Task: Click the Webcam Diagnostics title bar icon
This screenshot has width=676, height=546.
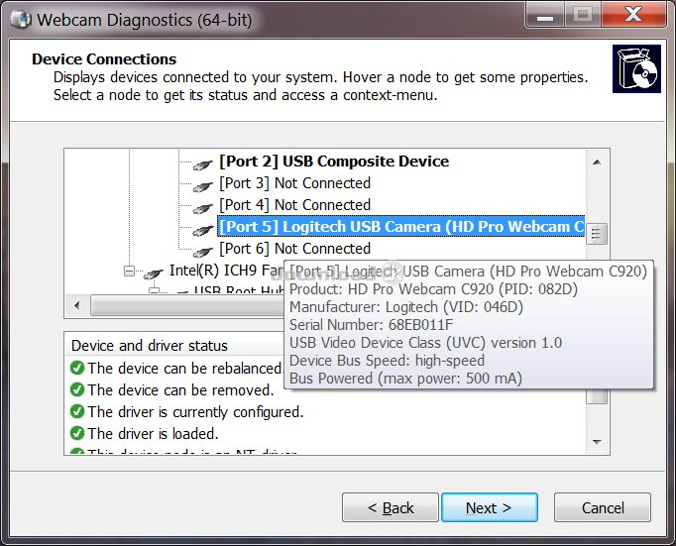Action: coord(20,19)
